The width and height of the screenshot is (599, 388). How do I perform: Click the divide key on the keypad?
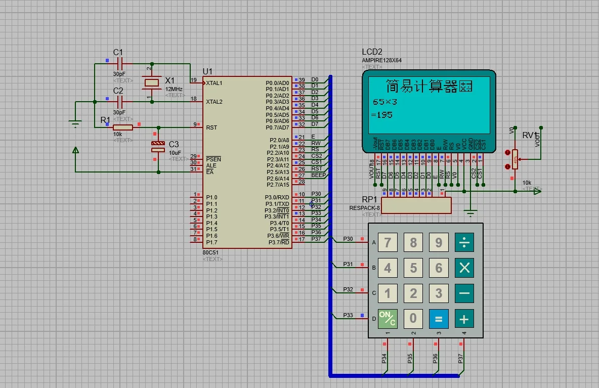point(464,242)
